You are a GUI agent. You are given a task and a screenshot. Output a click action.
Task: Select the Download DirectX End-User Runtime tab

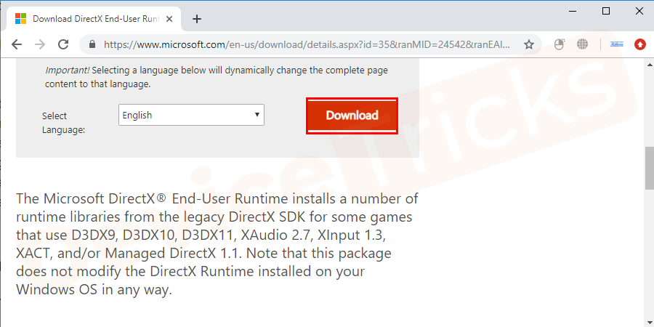pyautogui.click(x=94, y=19)
